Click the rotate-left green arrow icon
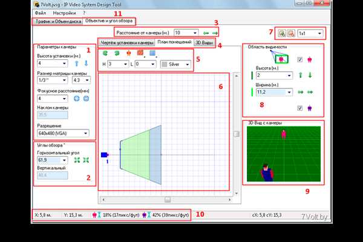 tap(106, 52)
